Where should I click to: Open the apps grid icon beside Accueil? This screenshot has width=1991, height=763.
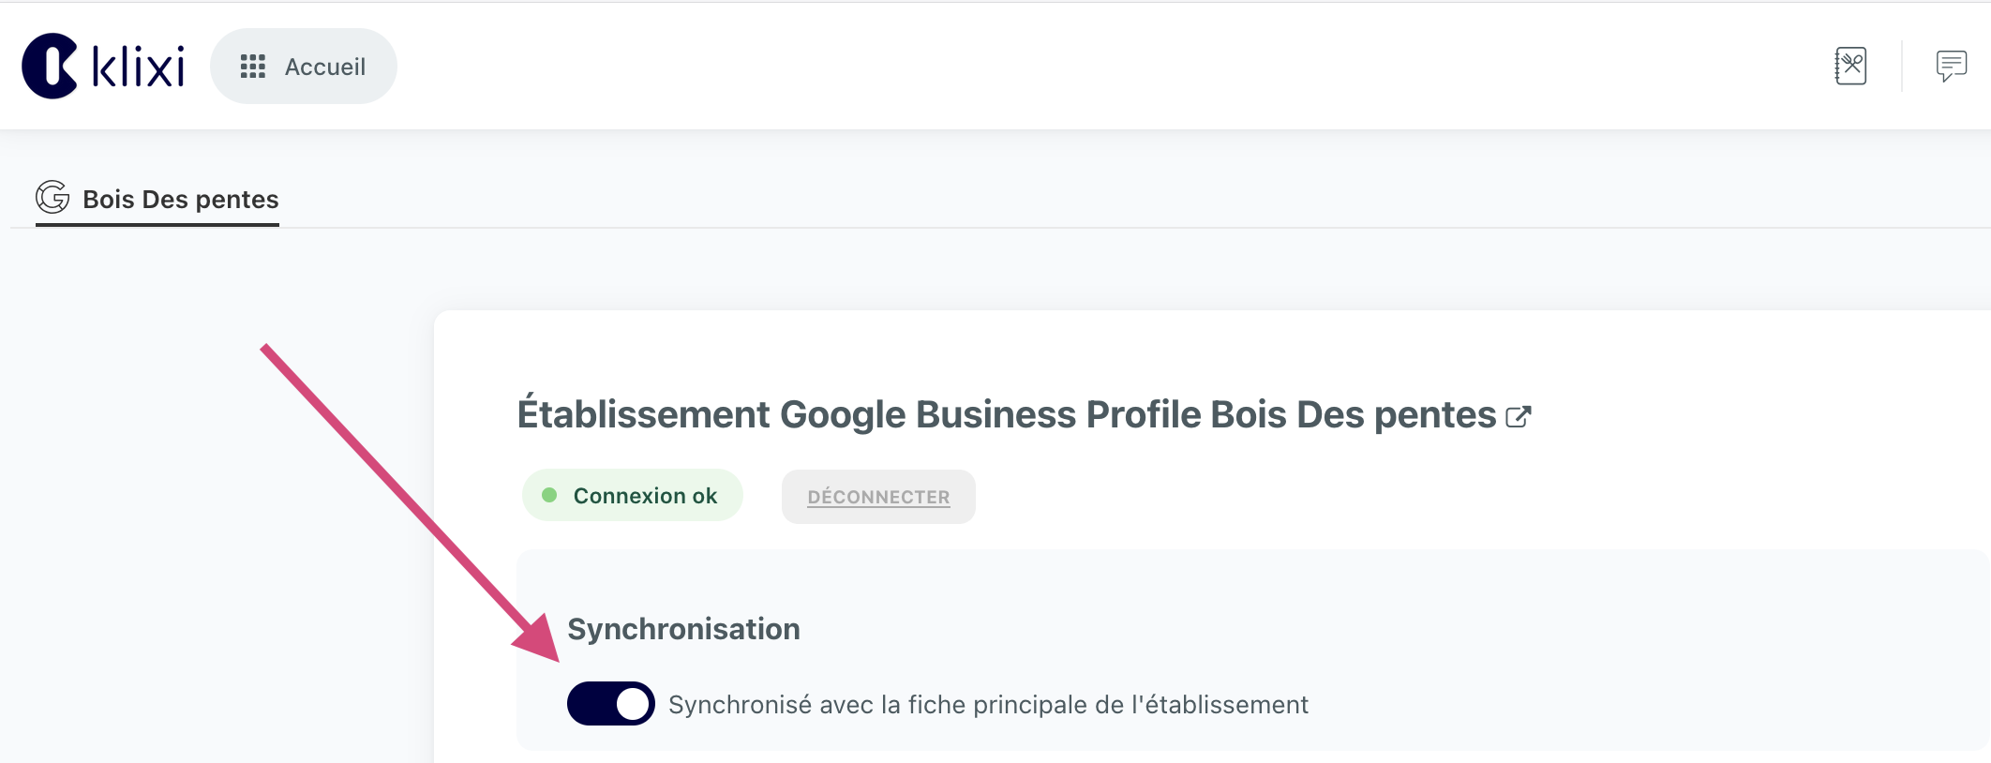(253, 67)
